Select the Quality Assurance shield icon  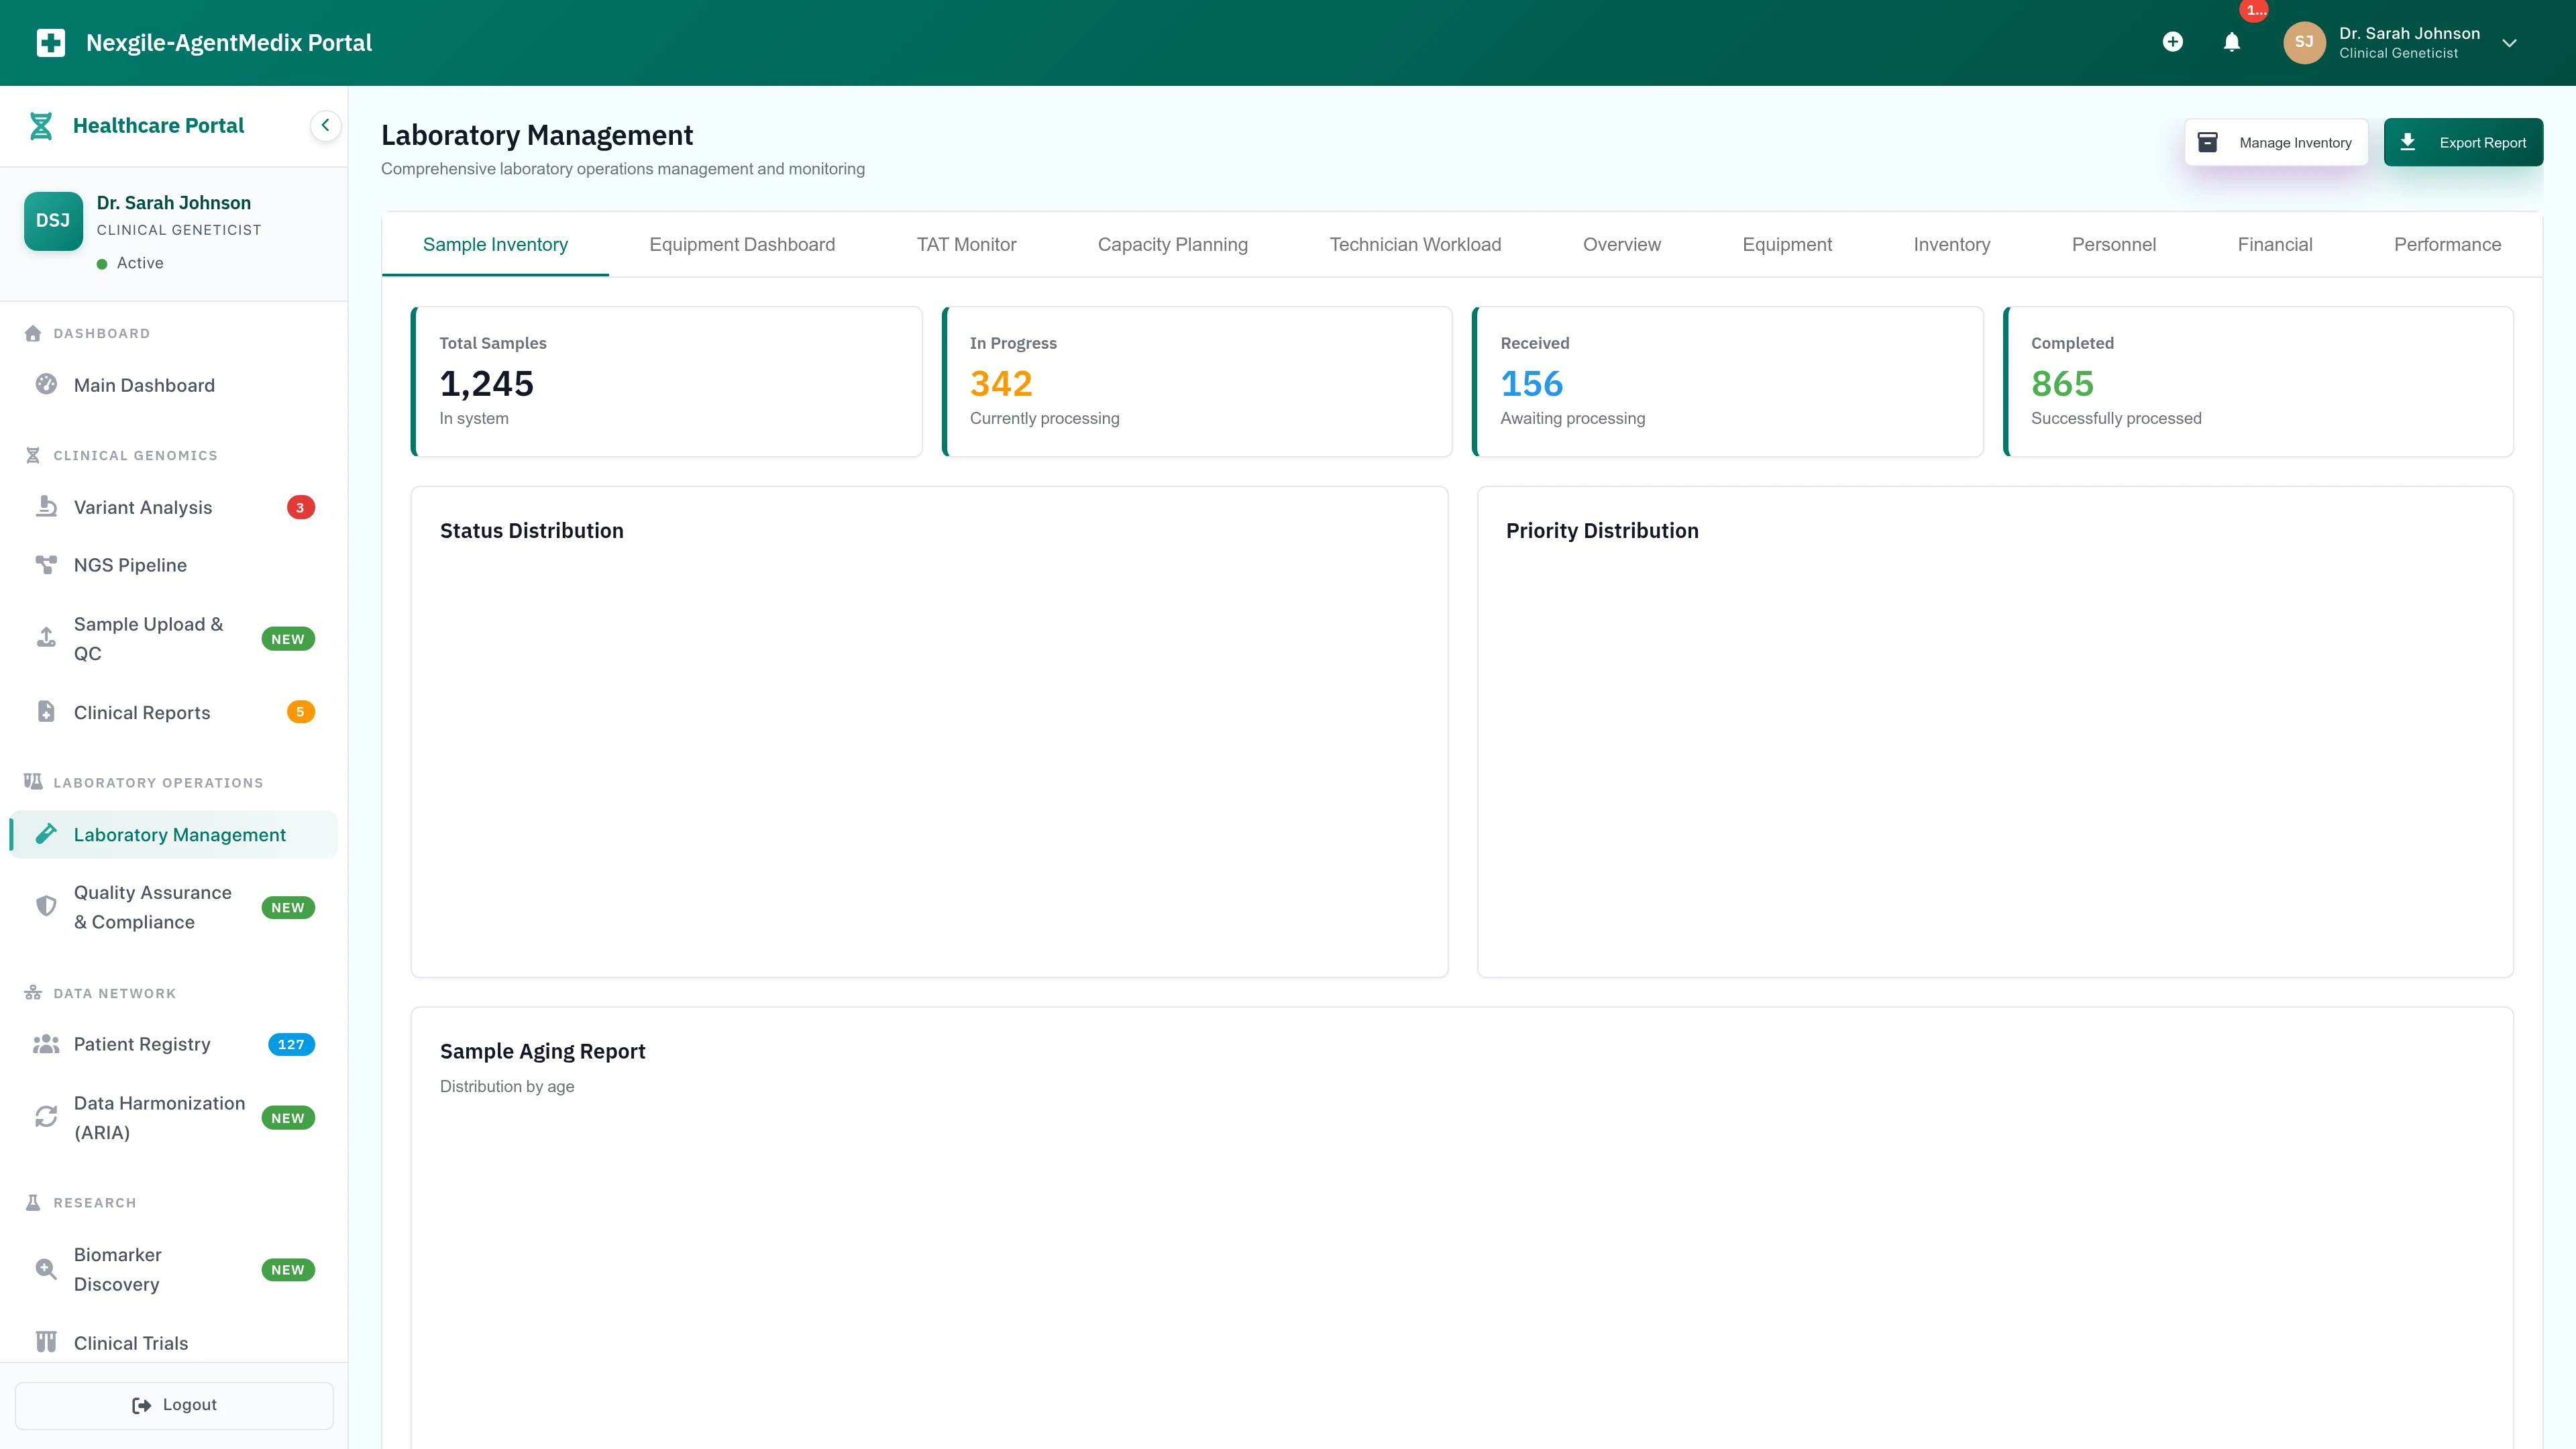[x=46, y=906]
